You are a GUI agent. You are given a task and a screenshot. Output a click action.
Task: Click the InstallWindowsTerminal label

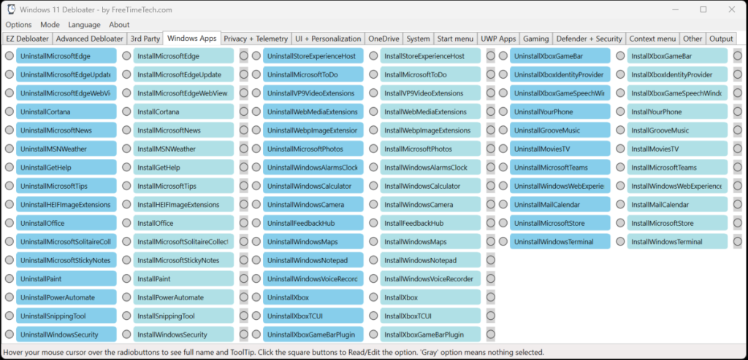(x=676, y=242)
